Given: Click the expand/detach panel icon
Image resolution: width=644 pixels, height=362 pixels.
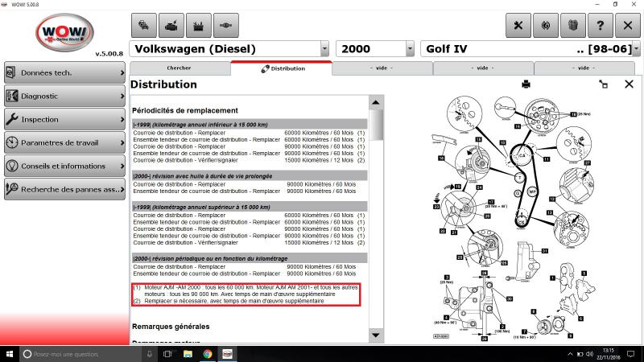Looking at the screenshot, I should [603, 84].
